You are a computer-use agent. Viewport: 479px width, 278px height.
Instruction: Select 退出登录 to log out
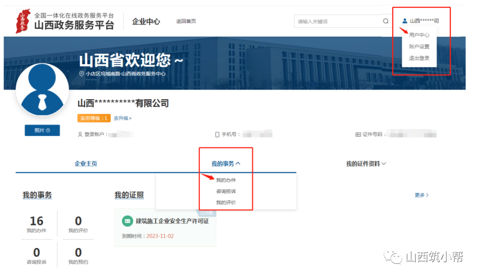[419, 58]
